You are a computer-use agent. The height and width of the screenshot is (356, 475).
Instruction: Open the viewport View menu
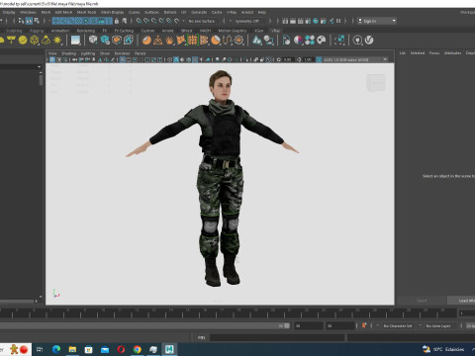(x=52, y=53)
